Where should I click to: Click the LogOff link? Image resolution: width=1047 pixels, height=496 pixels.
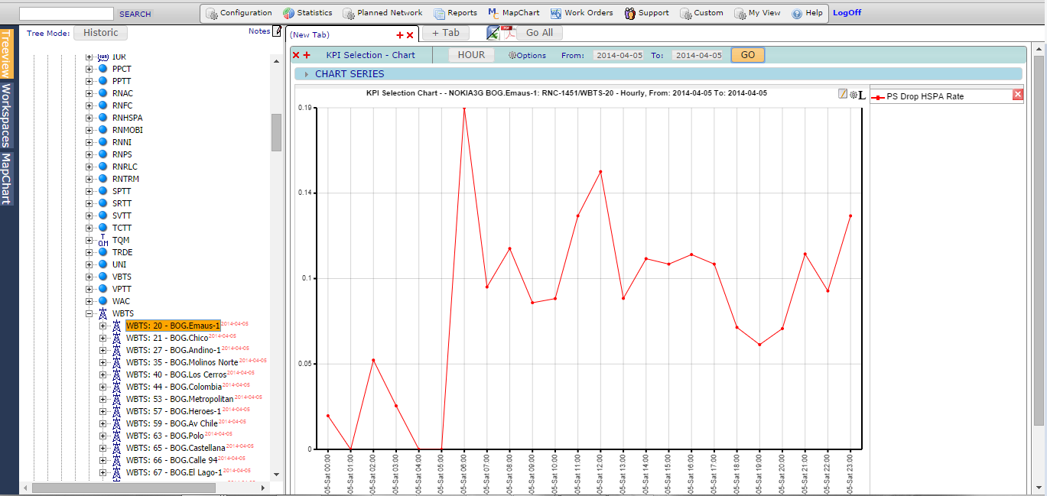[x=847, y=13]
